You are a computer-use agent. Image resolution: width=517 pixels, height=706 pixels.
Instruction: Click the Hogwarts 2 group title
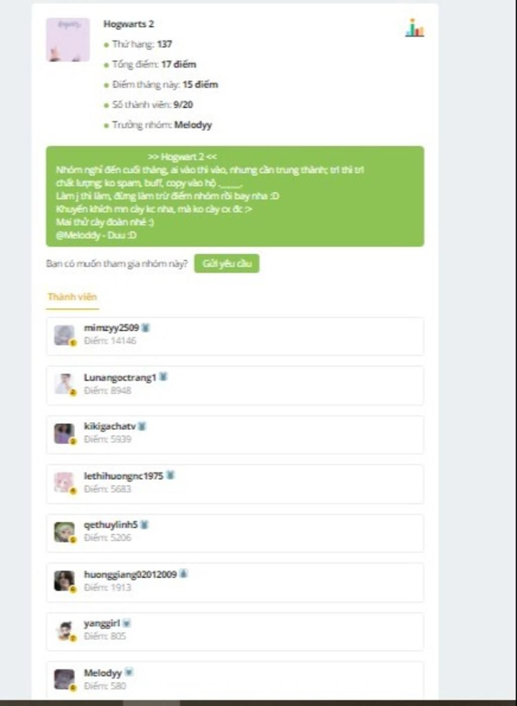129,24
